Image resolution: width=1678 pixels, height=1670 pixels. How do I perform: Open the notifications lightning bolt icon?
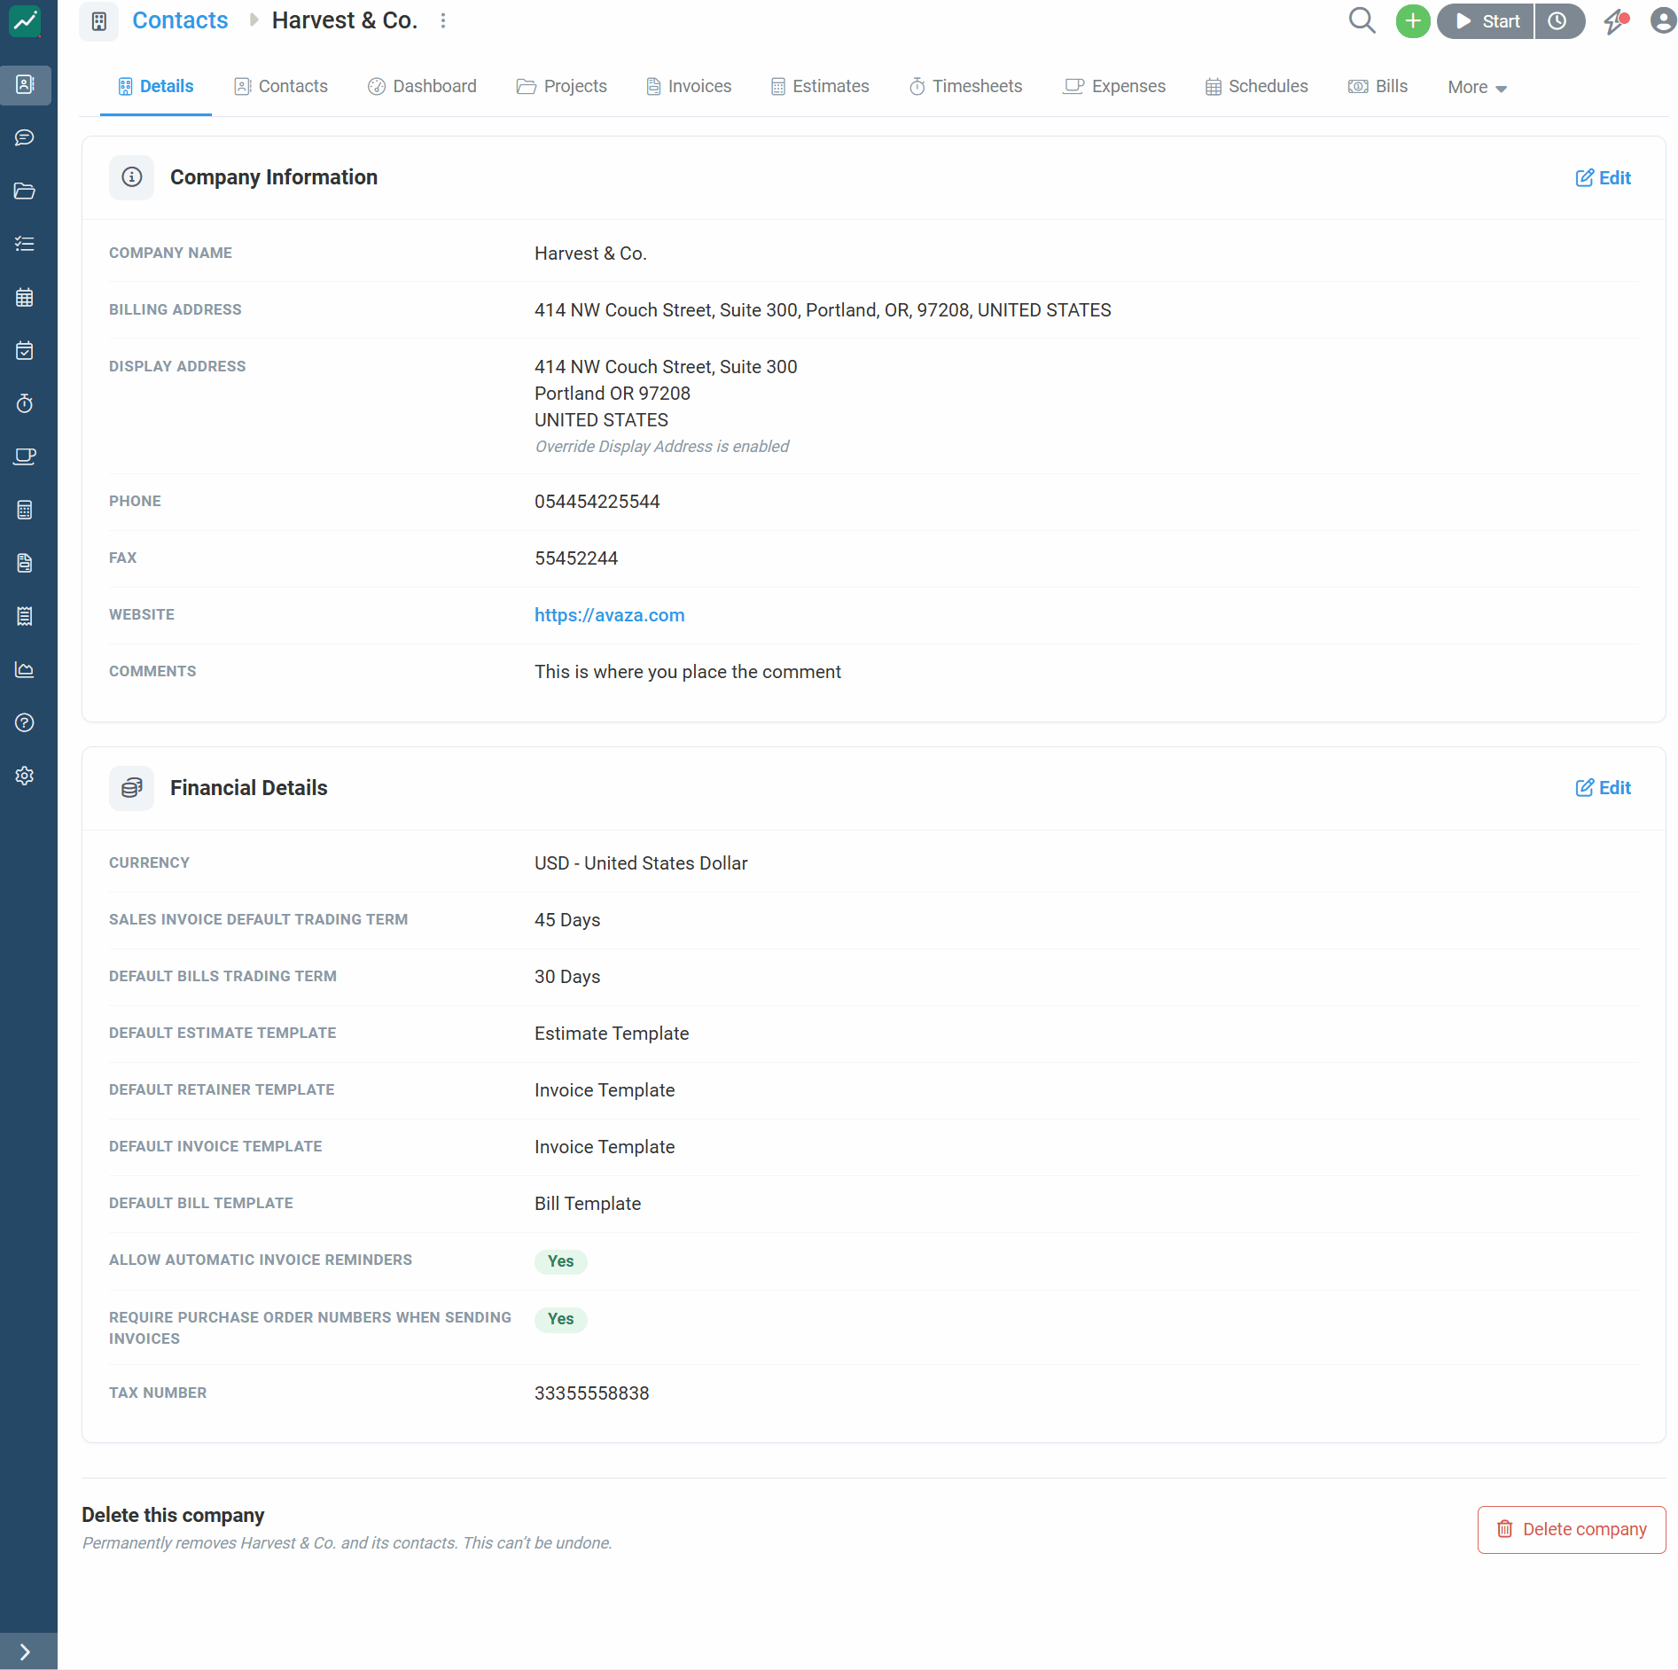click(1617, 21)
